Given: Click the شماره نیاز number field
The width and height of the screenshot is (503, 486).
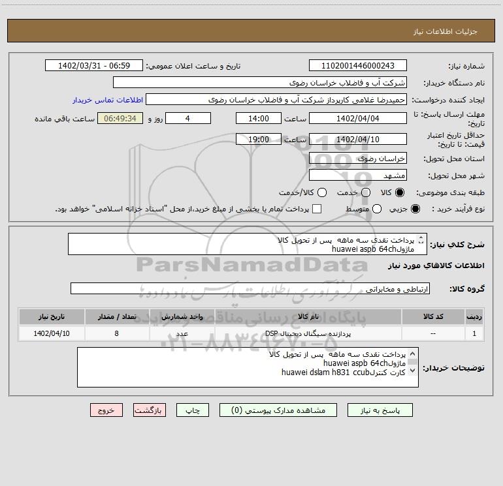Looking at the screenshot, I should [358, 65].
